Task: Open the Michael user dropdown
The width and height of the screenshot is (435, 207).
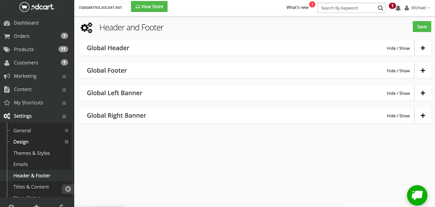Action: click(417, 8)
